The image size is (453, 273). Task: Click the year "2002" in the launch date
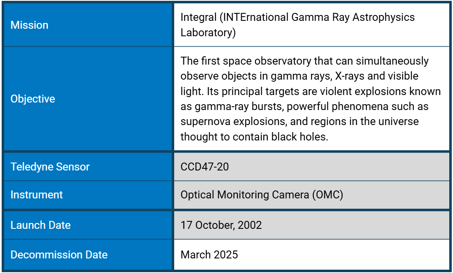pos(250,225)
